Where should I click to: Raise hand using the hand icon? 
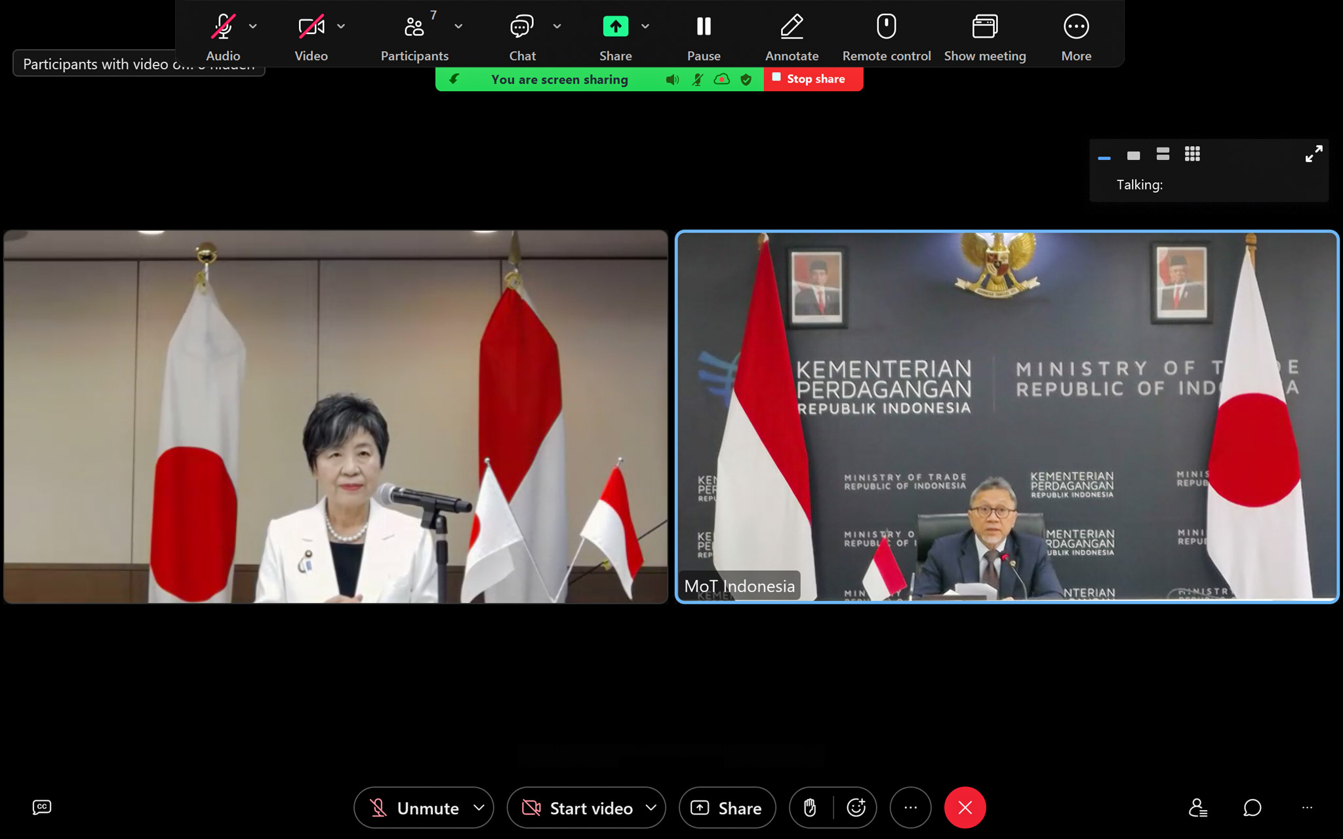click(810, 808)
